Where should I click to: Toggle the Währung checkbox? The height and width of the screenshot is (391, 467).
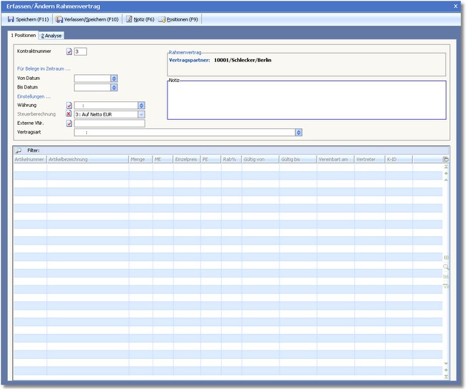(69, 105)
